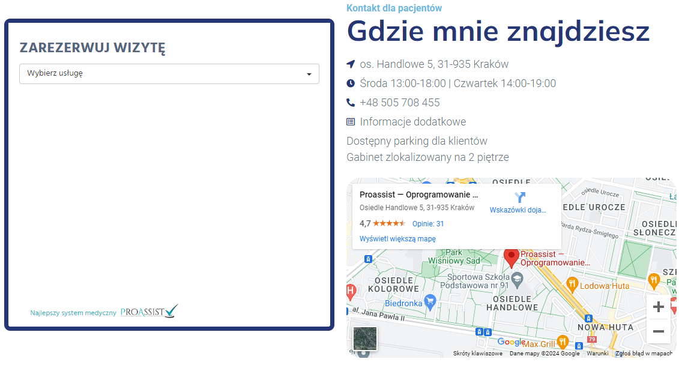Open "Wskazówki doja..." directions link on map

(x=518, y=210)
